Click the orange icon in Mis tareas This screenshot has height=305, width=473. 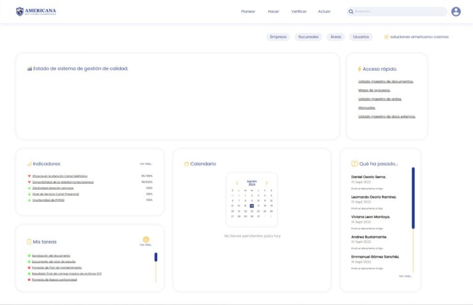coord(146,239)
